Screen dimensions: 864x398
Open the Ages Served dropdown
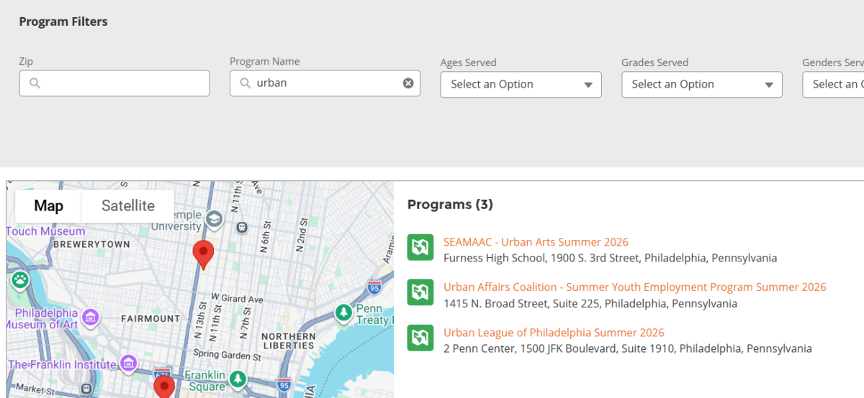(x=521, y=84)
